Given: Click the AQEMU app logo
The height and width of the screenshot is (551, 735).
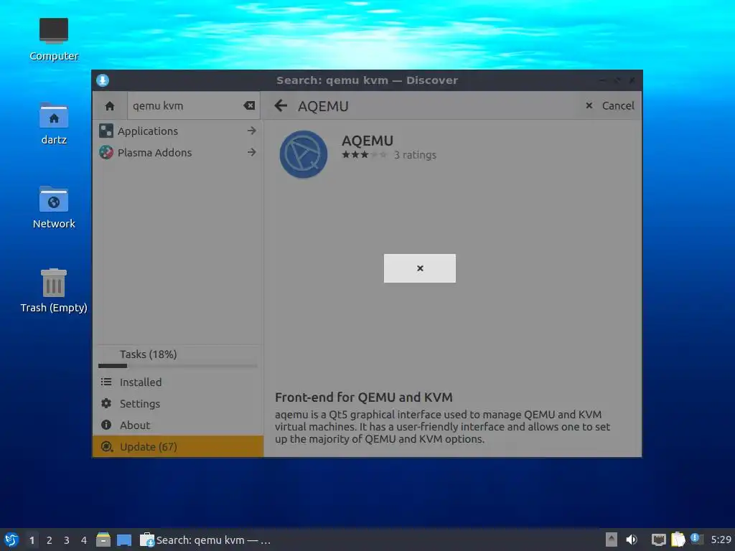Looking at the screenshot, I should [x=304, y=154].
